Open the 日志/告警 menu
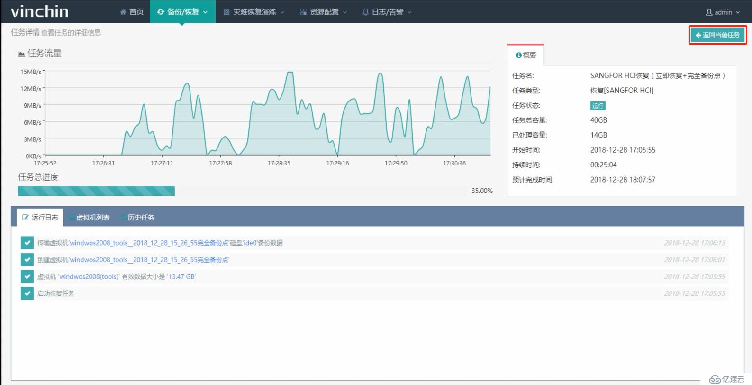 click(x=387, y=12)
